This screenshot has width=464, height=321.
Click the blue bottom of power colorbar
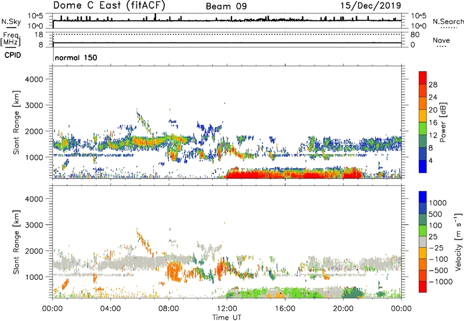[x=423, y=166]
